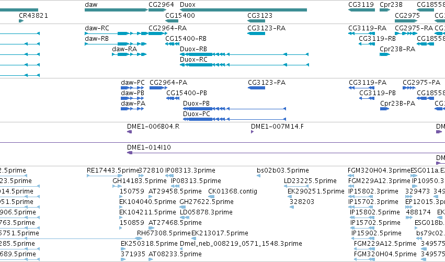Select the CG2964 gene label
Viewport: 445px width, 262px height.
pyautogui.click(x=161, y=5)
